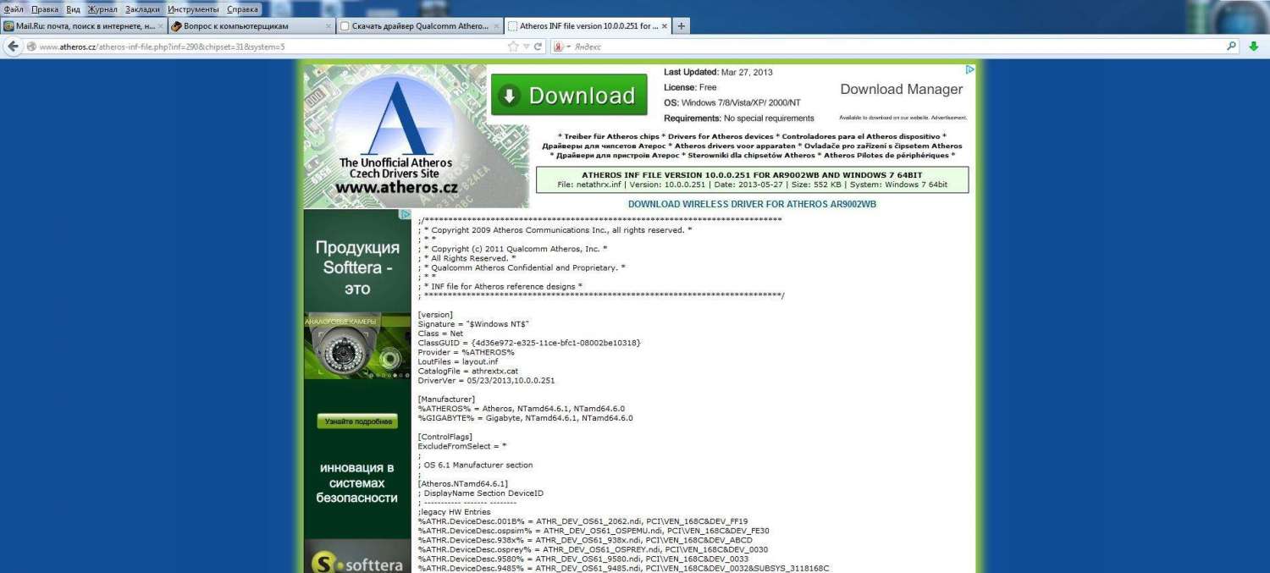Image resolution: width=1270 pixels, height=573 pixels.
Task: Switch to the Mail.Ru tab
Action: [x=84, y=26]
